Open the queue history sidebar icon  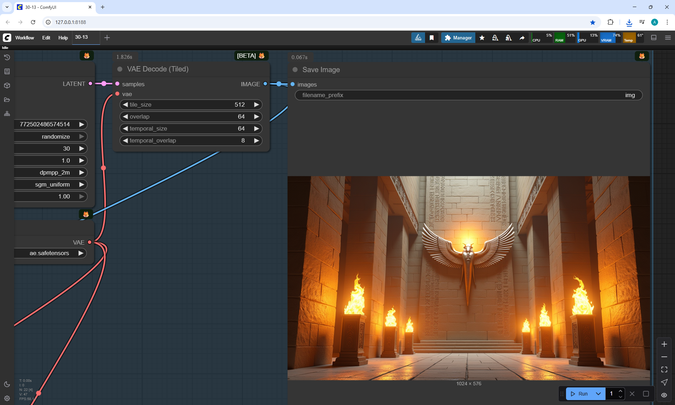tap(7, 57)
